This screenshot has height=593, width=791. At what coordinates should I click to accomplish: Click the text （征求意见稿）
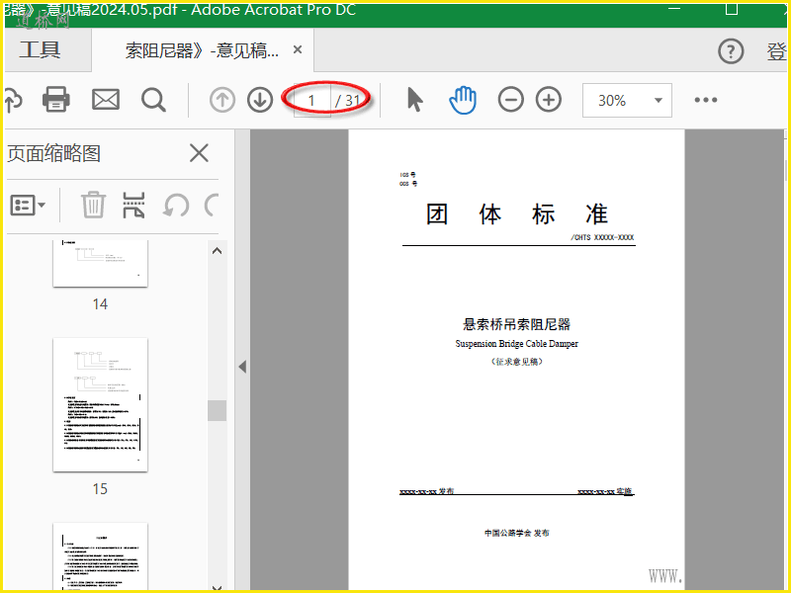[516, 362]
